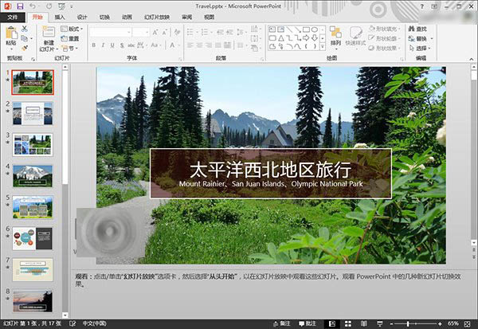The image size is (478, 329).
Task: Select slide 4 thumbnail with snowy mountain
Action: pyautogui.click(x=33, y=176)
